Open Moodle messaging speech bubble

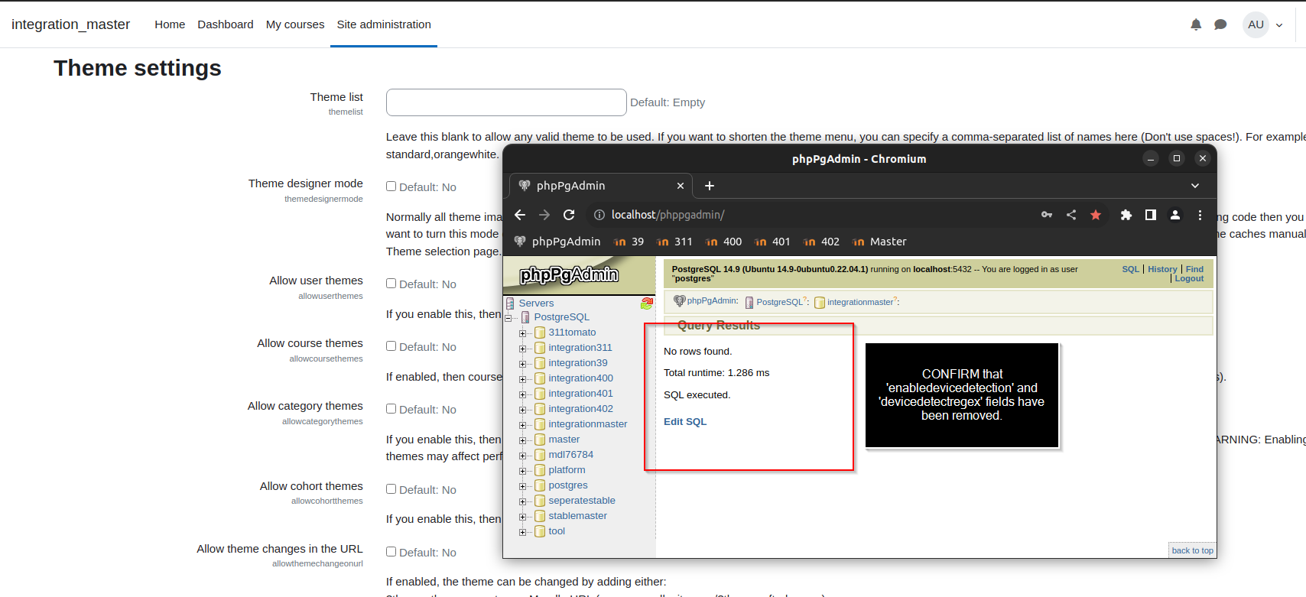[1220, 24]
